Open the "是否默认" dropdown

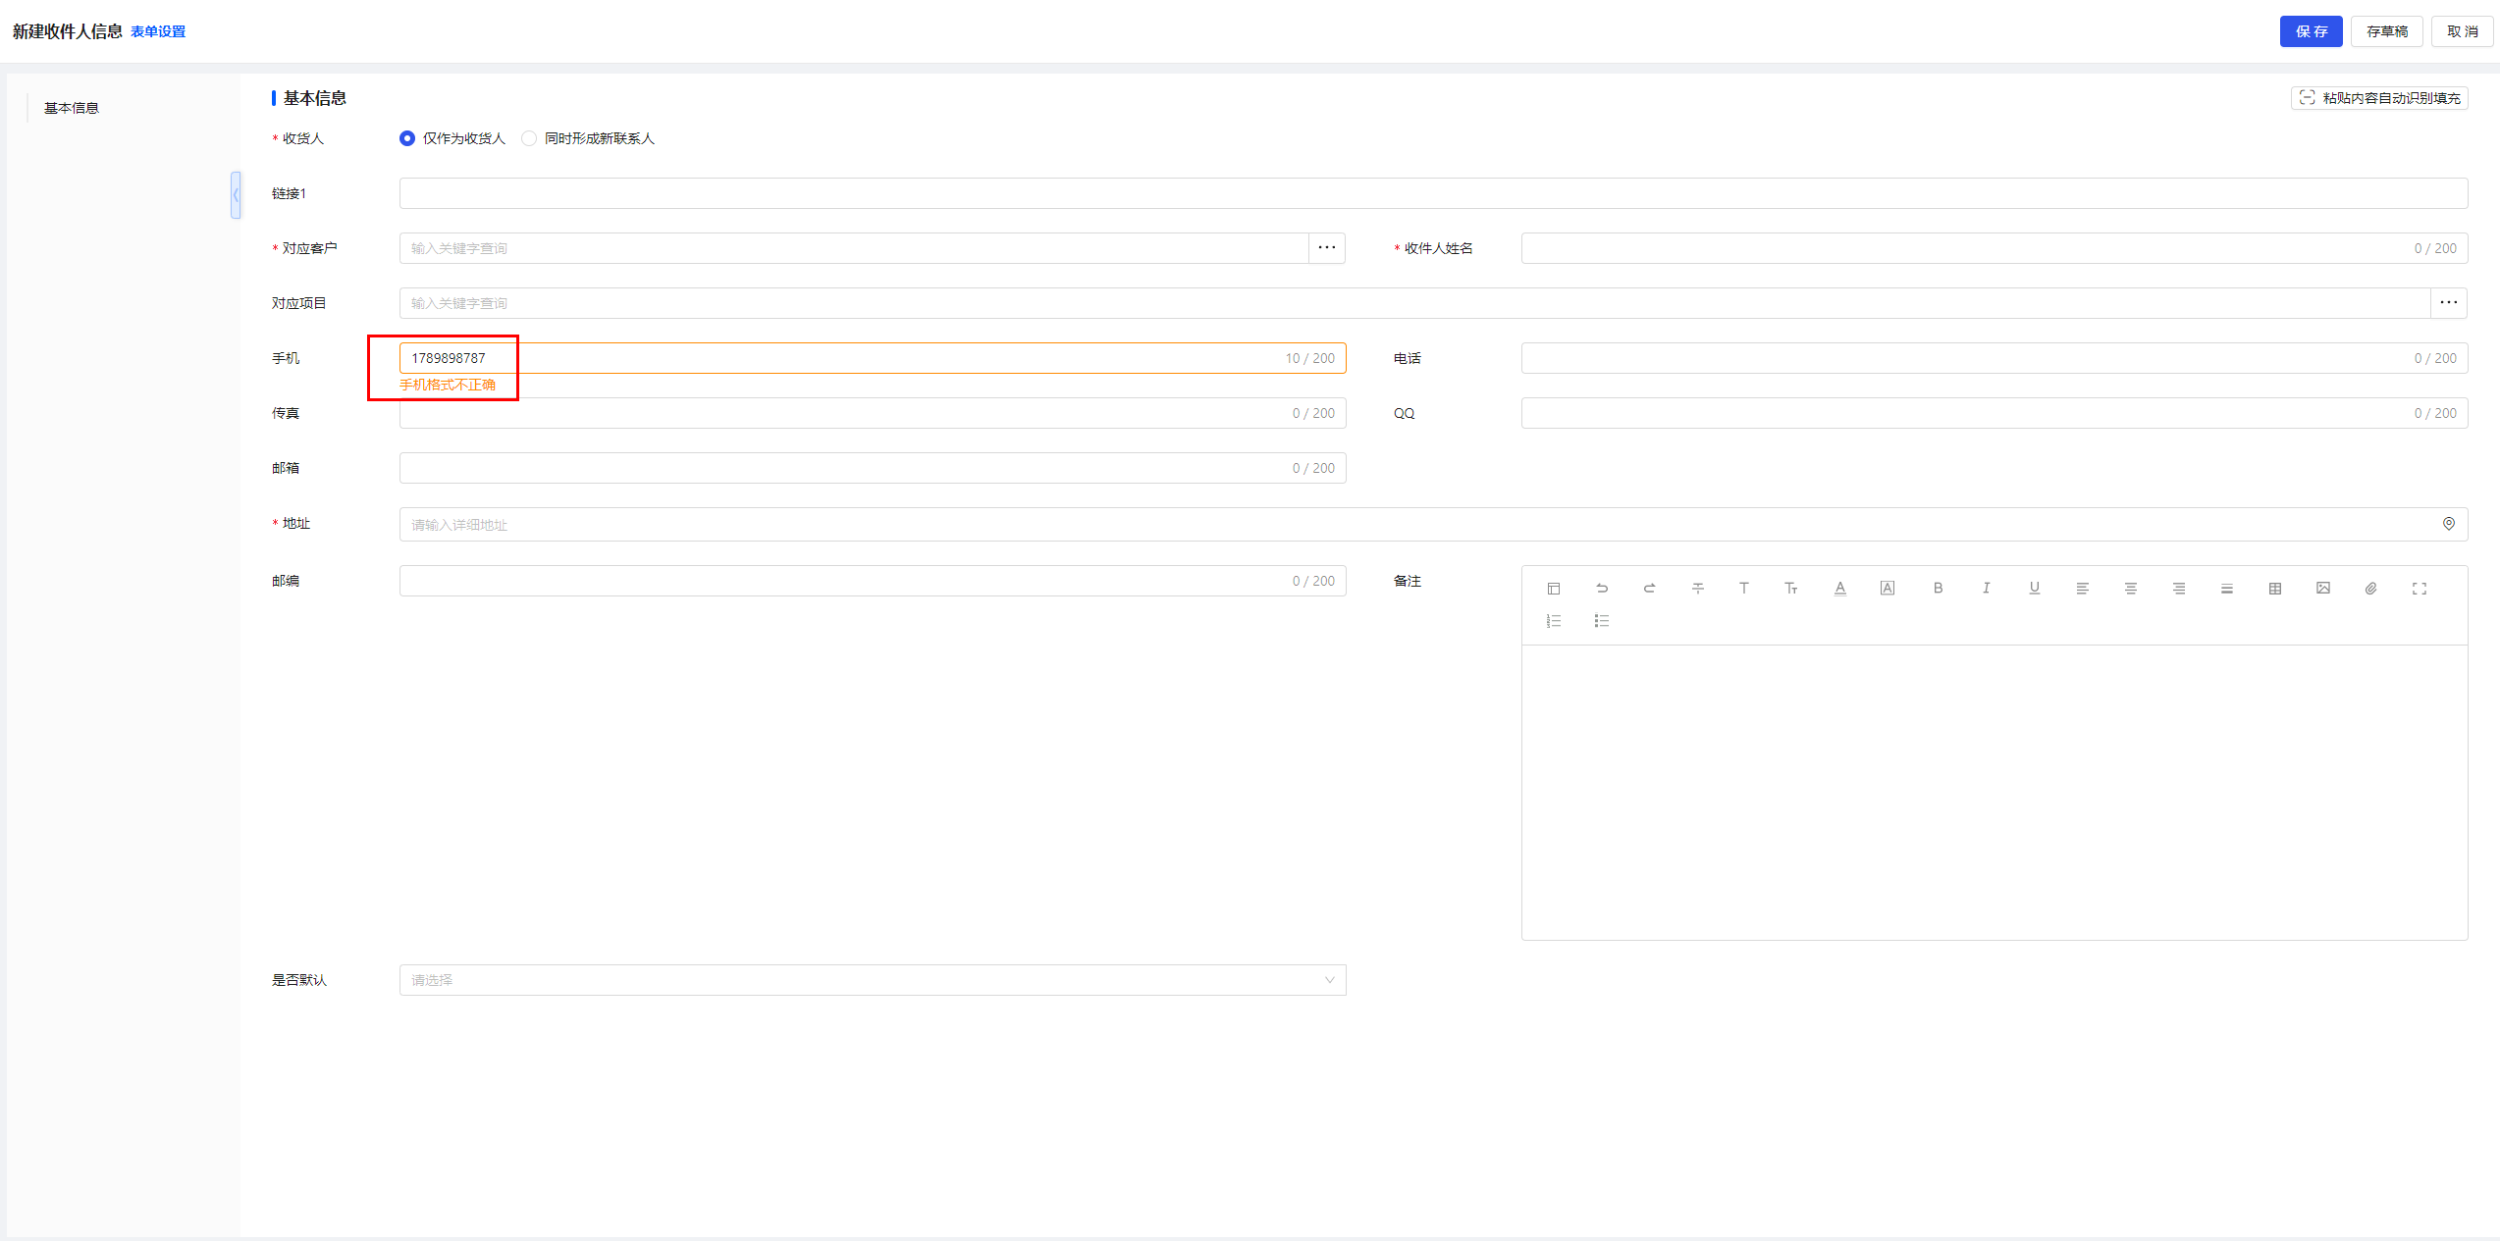tap(872, 980)
